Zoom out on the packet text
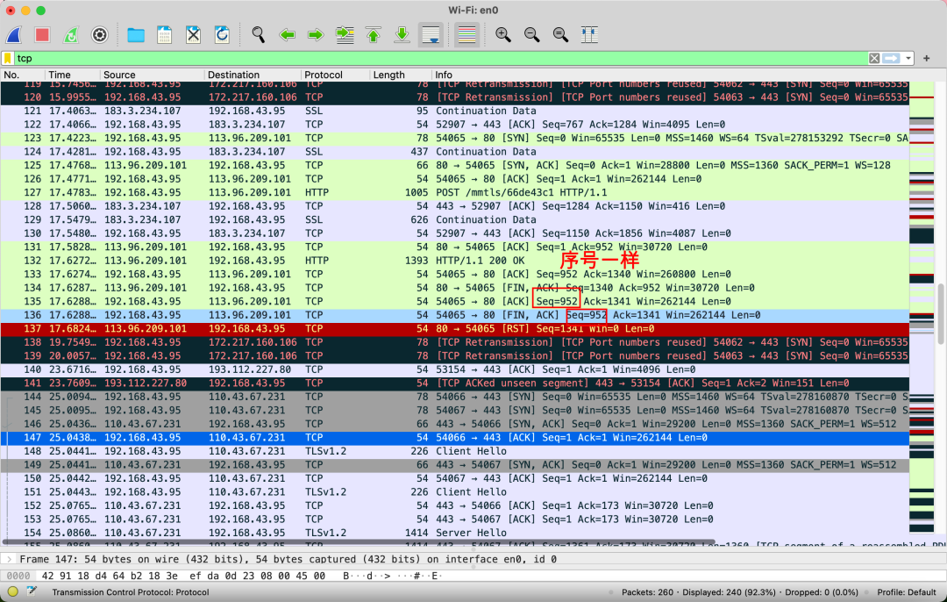This screenshot has width=947, height=602. pos(532,35)
